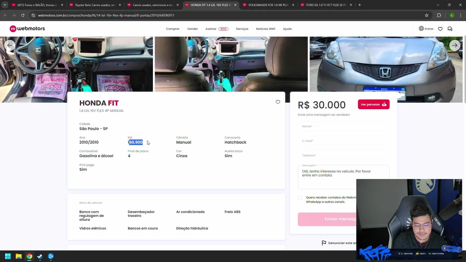
Task: Click the Freio ABS item
Action: [232, 212]
